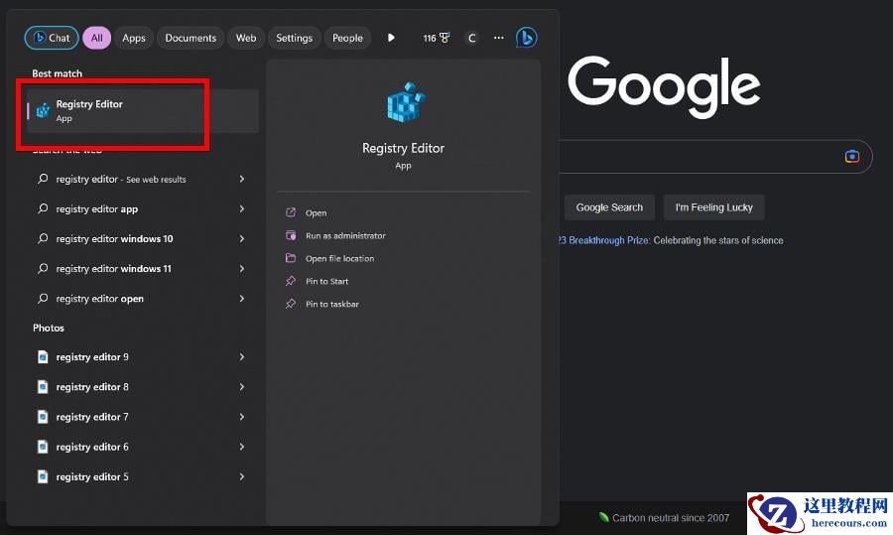
Task: Switch to the Apps filter tab
Action: point(134,38)
